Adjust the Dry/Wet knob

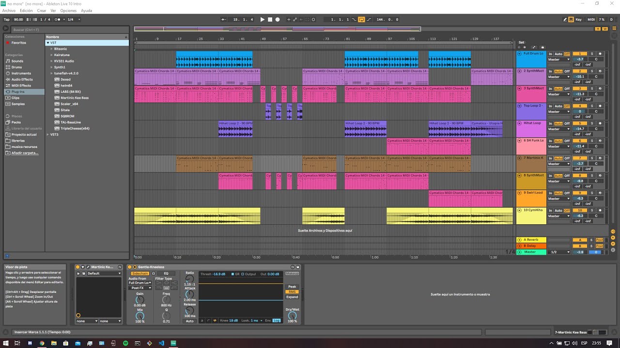(292, 316)
